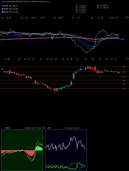Click the Avg V average volume text
The height and width of the screenshot is (171, 129).
pos(102,6)
